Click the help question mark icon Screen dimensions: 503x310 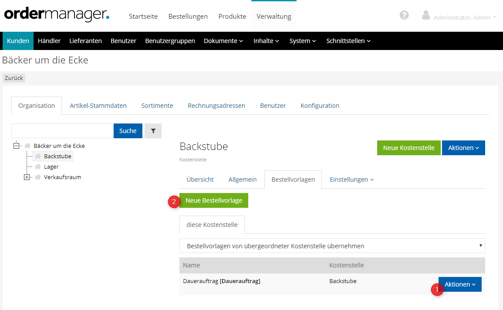(404, 15)
